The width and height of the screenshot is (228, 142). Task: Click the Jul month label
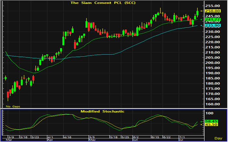click(x=181, y=140)
